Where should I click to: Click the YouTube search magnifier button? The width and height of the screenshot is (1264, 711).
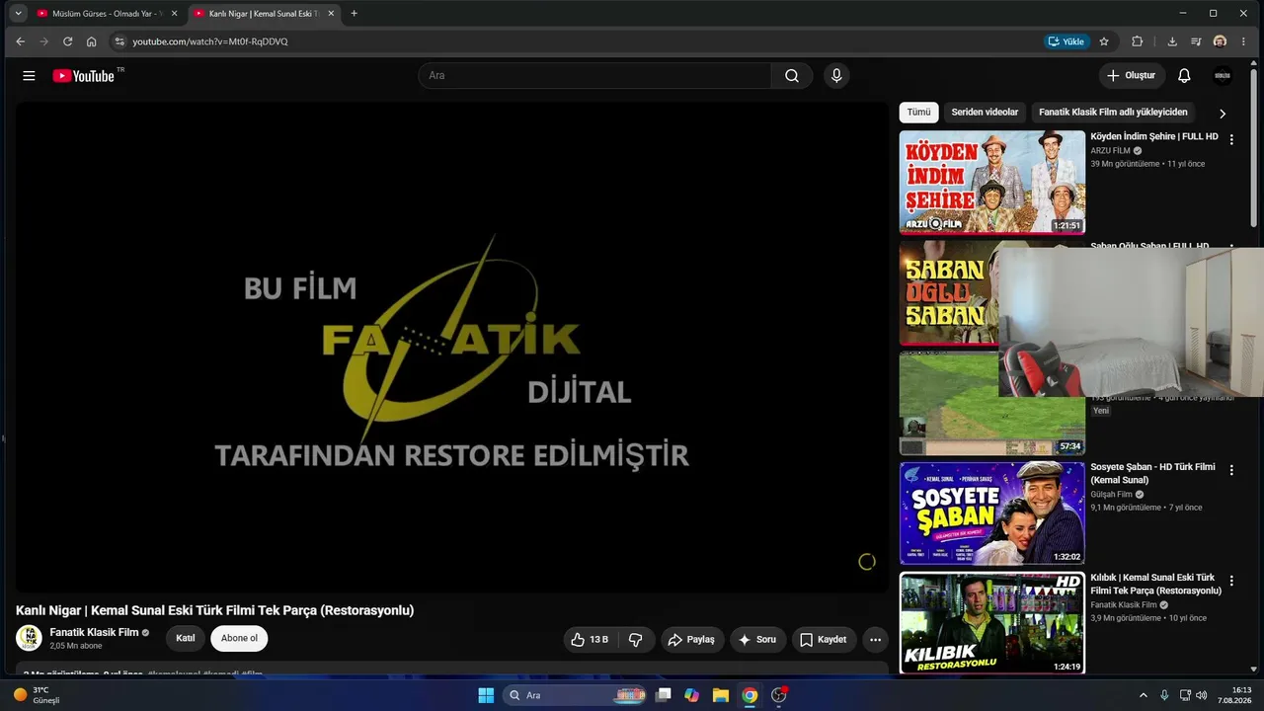point(792,76)
